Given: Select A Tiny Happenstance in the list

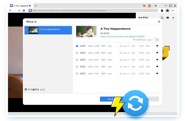Looking at the screenshot, I should (48, 30).
